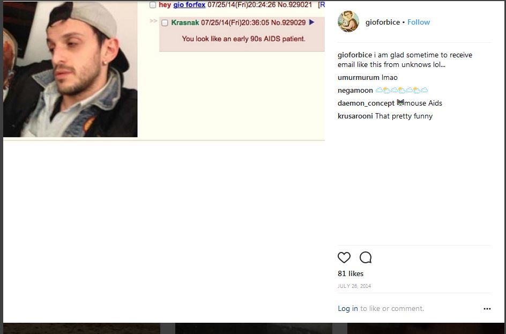This screenshot has height=334, width=506.
Task: Follow the gioforbice account
Action: (419, 22)
